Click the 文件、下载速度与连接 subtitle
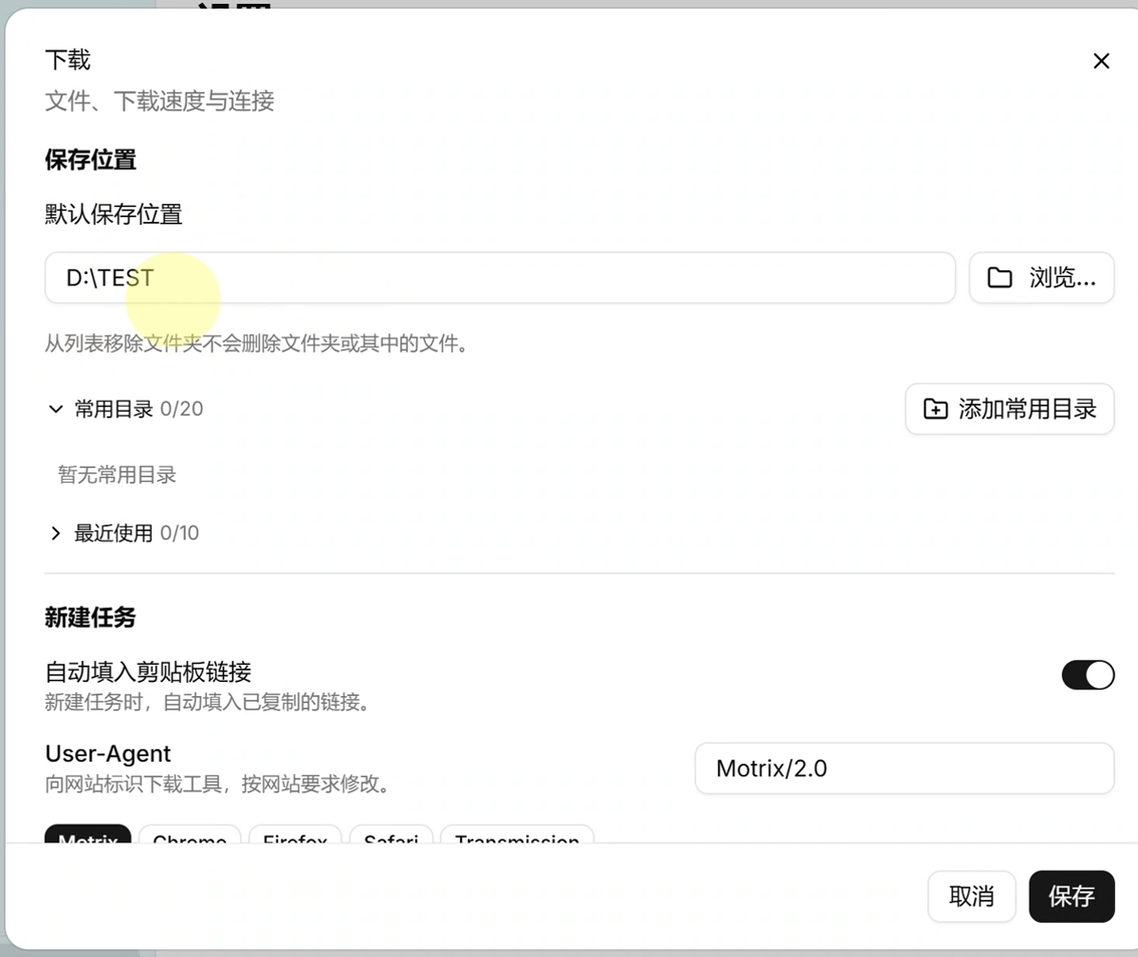The width and height of the screenshot is (1138, 957). click(159, 101)
